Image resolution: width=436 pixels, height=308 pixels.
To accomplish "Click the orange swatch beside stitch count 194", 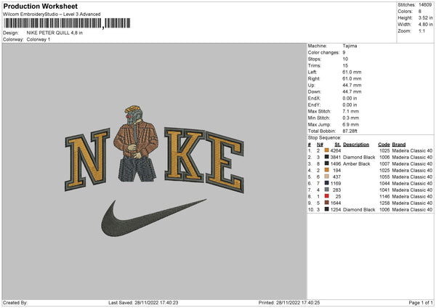I will pos(327,170).
